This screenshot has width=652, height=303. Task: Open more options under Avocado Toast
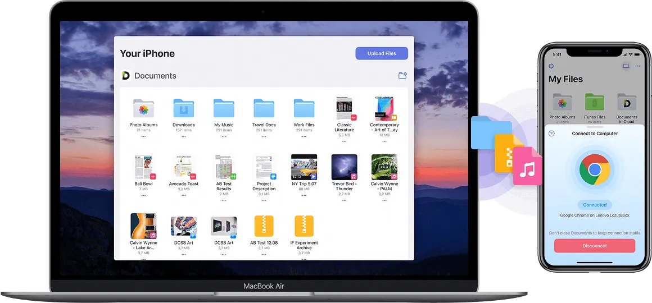[x=183, y=195]
